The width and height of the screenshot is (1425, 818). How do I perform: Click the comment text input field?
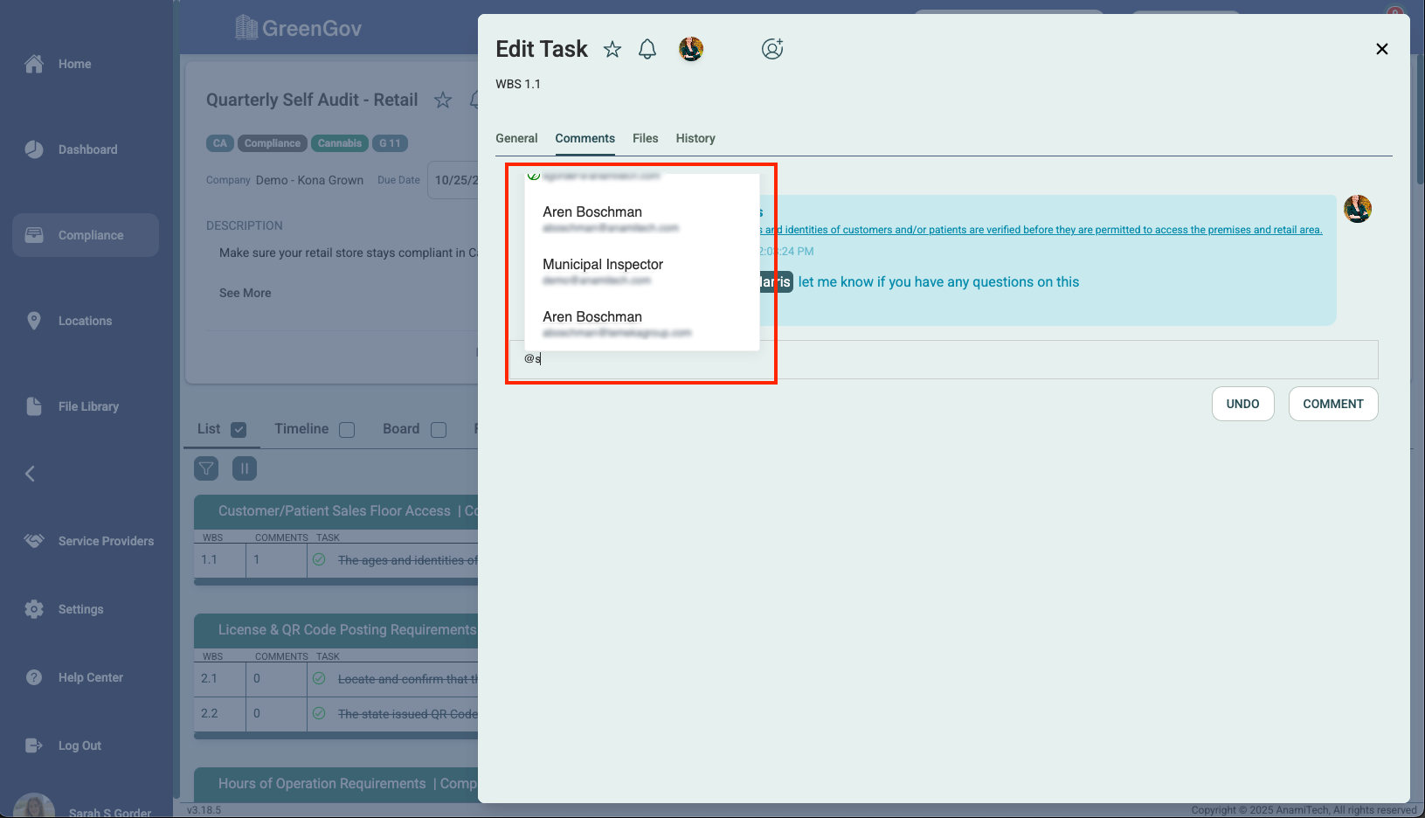961,359
